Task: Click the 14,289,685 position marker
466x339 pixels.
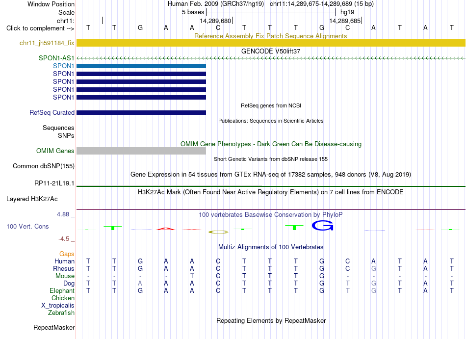Action: pyautogui.click(x=345, y=21)
